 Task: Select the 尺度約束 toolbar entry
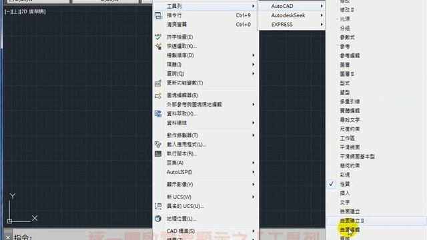pyautogui.click(x=350, y=129)
